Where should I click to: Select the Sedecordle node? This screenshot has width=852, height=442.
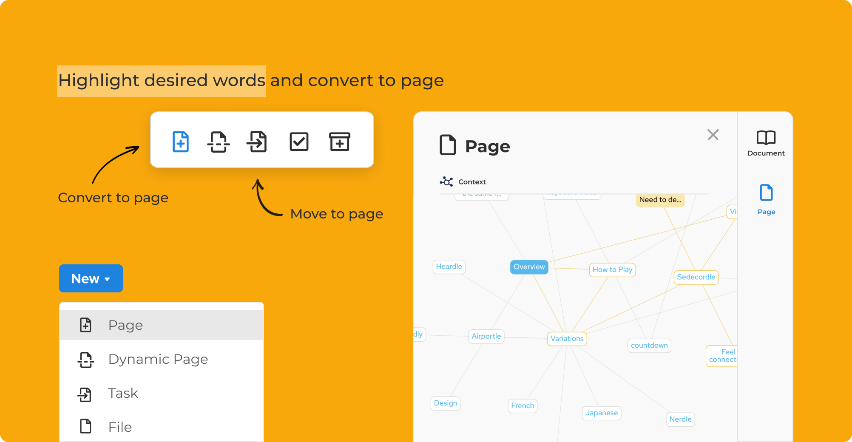tap(696, 277)
